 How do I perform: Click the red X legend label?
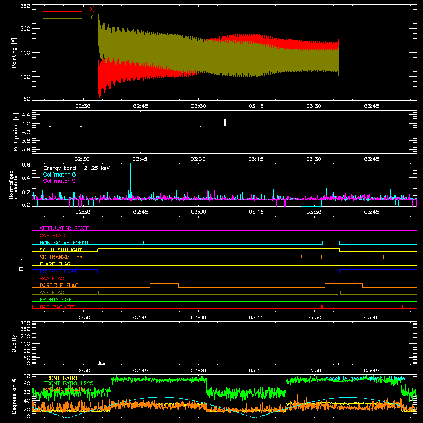[x=91, y=10]
